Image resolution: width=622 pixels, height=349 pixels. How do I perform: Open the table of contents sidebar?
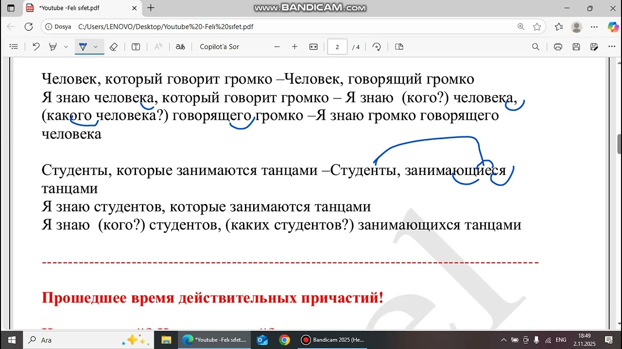(14, 47)
